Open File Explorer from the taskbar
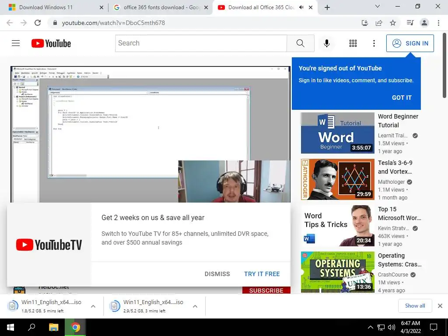 point(53,327)
